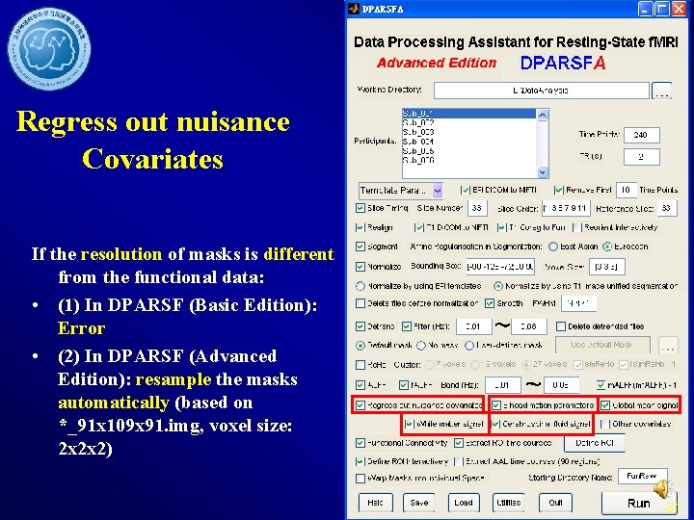Click the Working Directory input field
The image size is (694, 520).
pyautogui.click(x=541, y=91)
